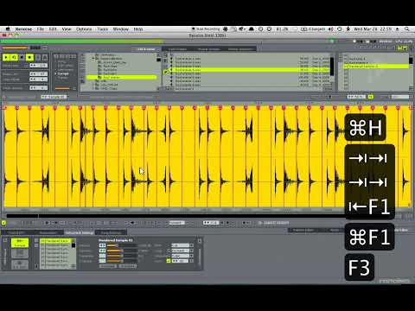Start playback with the Play button
Screen dimensions: 415x311
(6, 57)
